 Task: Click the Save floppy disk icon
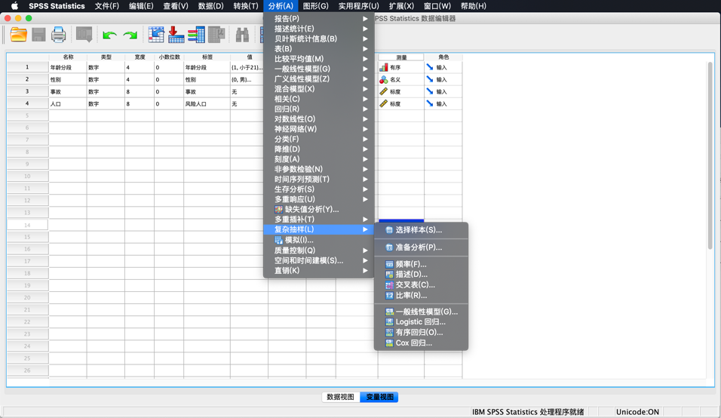38,35
